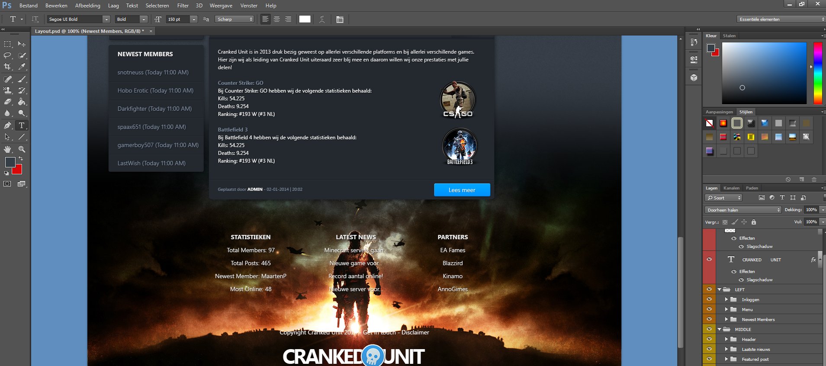
Task: Hide the Header group
Action: tap(709, 339)
